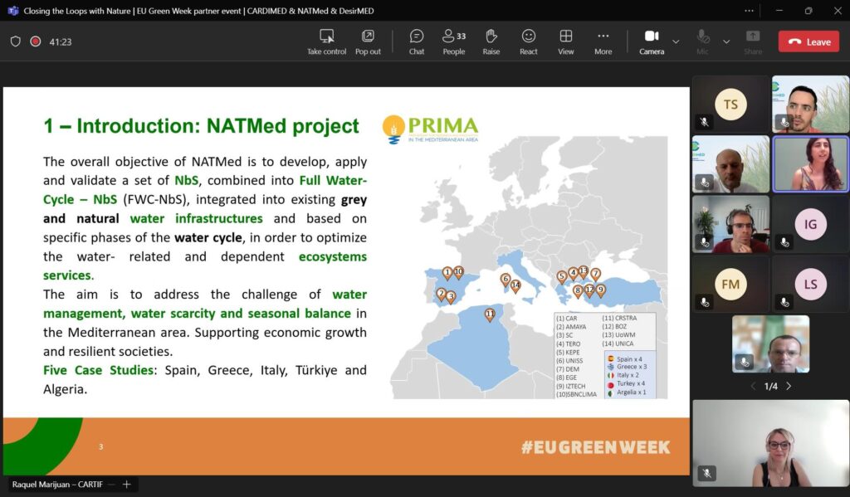Viewport: 850px width, 497px height.
Task: Click the #EUGREENWEEK hashtag on the slide
Action: coord(595,447)
